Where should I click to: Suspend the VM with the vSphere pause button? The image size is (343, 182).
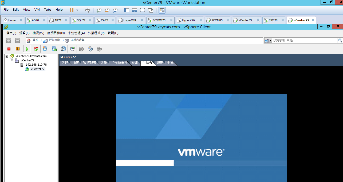pos(18,49)
